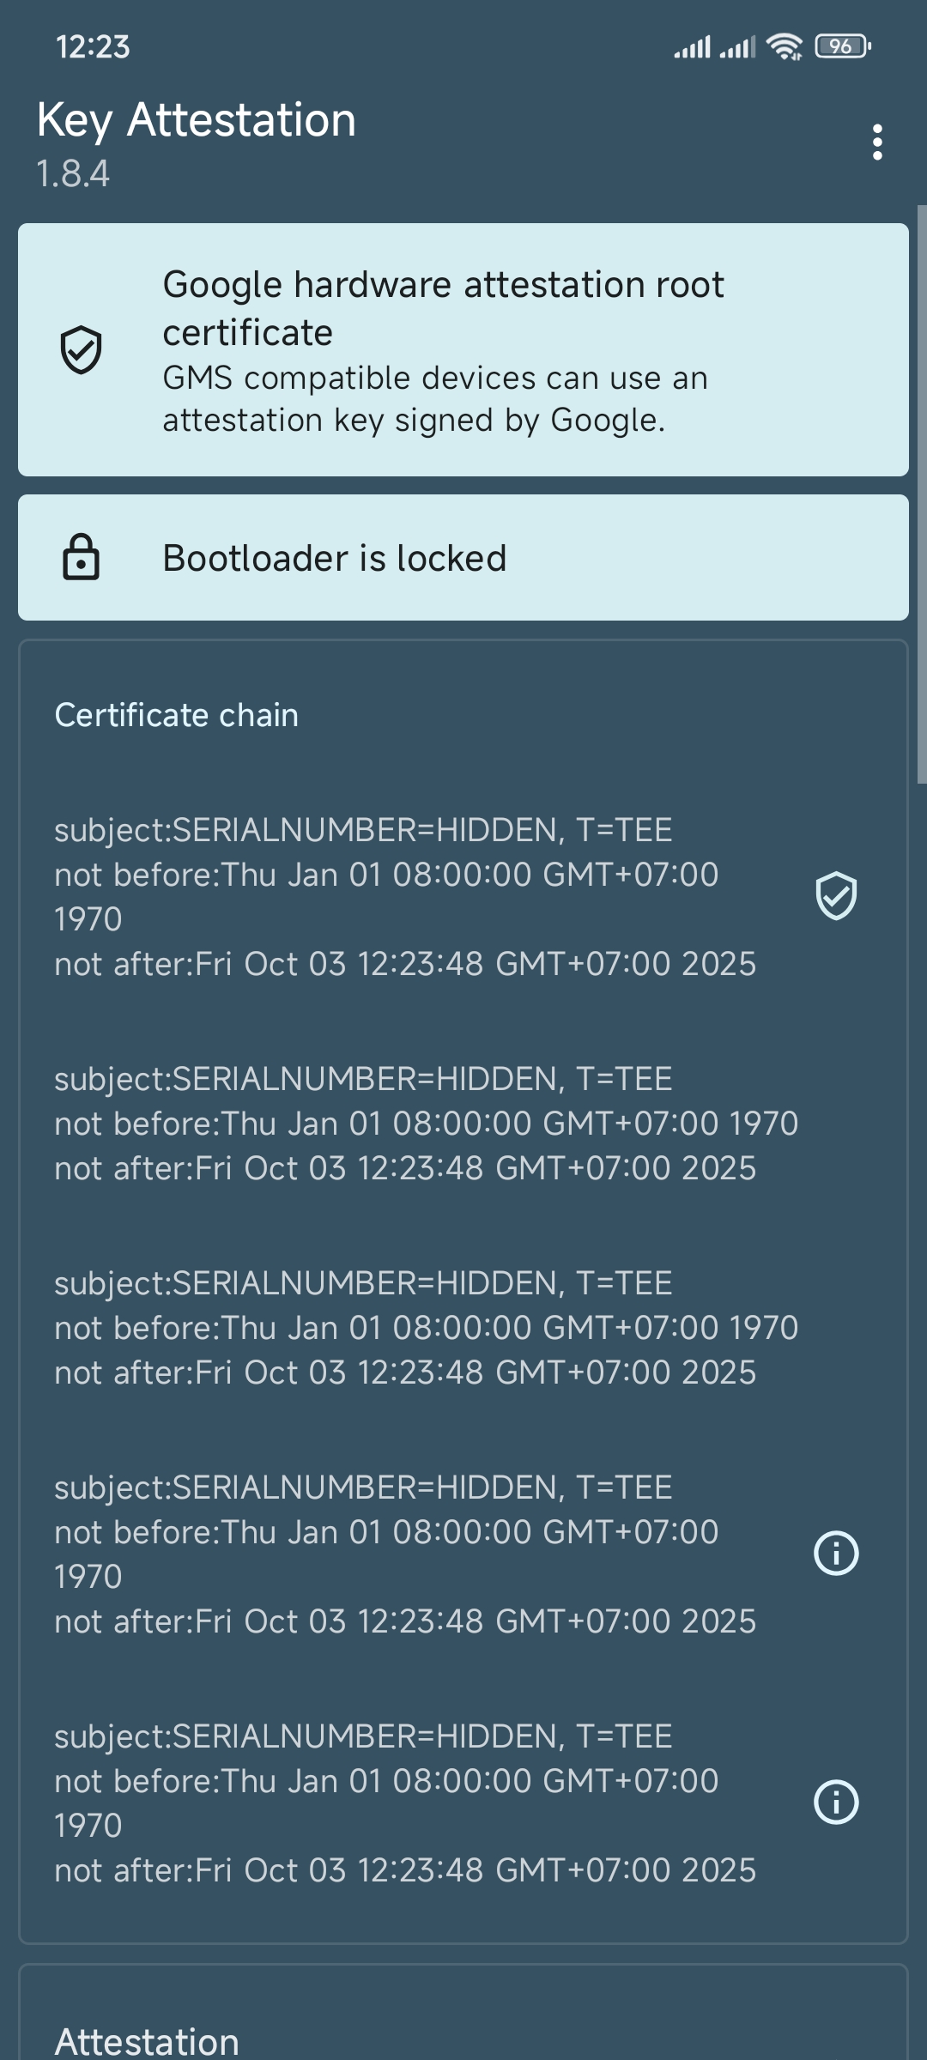Select the fourth certificate's subject text

pos(363,1487)
